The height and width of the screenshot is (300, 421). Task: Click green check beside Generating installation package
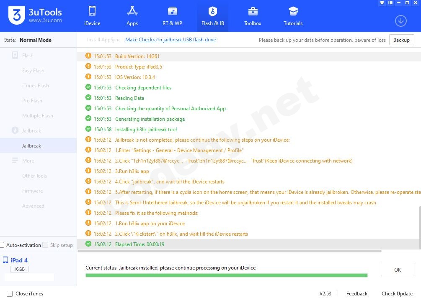click(x=88, y=118)
